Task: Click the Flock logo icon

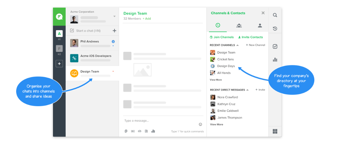Action: coord(59,17)
